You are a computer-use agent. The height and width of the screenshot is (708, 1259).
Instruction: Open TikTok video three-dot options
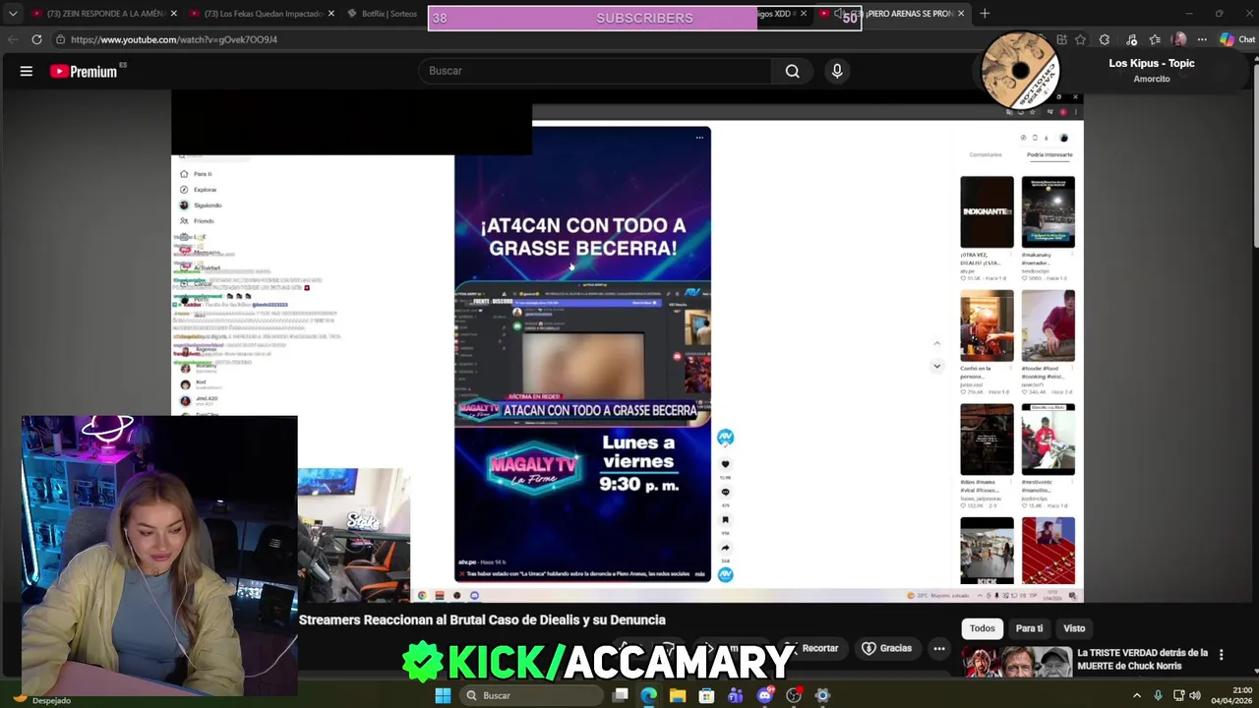(x=699, y=138)
